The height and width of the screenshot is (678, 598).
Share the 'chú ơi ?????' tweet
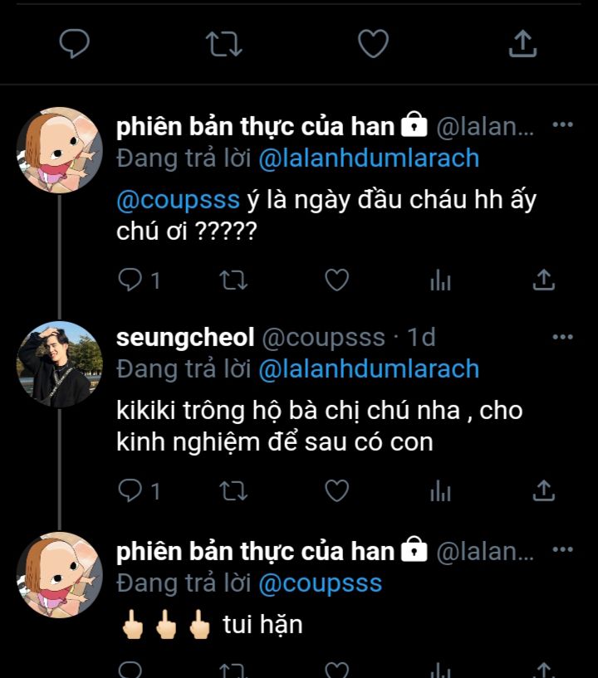point(544,280)
